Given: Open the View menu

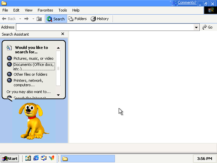Looking at the screenshot, I should (x=28, y=10).
